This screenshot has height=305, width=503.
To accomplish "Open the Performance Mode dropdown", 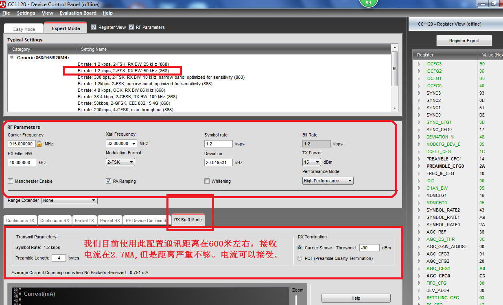I will click(328, 181).
